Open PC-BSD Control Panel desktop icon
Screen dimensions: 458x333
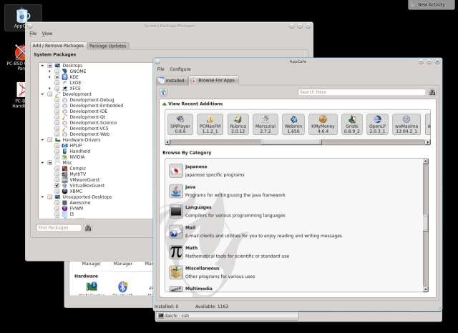[x=19, y=57]
